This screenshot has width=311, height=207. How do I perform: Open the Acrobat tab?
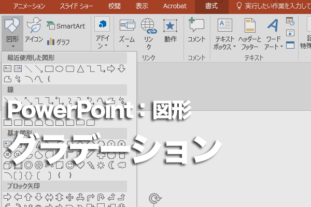(x=175, y=6)
